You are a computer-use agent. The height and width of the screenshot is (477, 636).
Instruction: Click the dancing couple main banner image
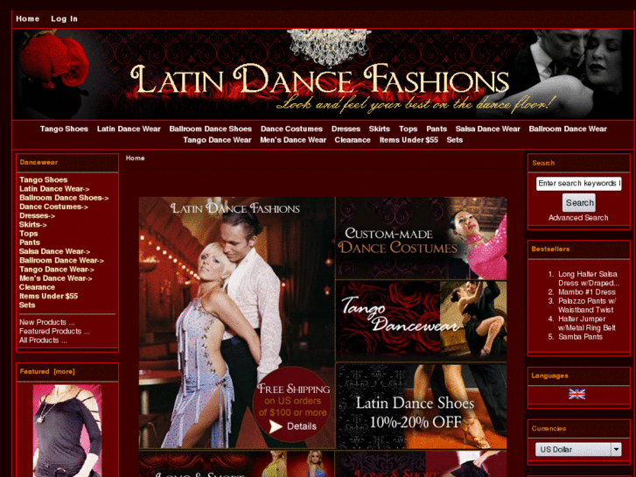(x=237, y=323)
